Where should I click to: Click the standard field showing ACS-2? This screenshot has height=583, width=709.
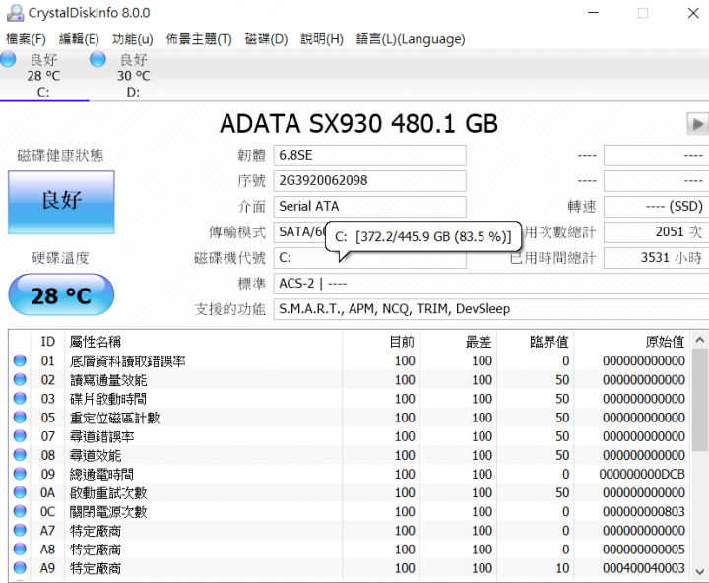point(491,284)
